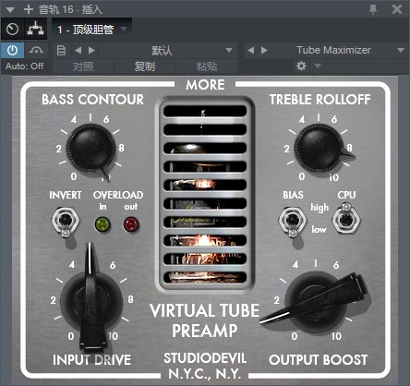This screenshot has height=386, width=410.
Task: Click the MORE label on the preamp
Action: click(205, 85)
